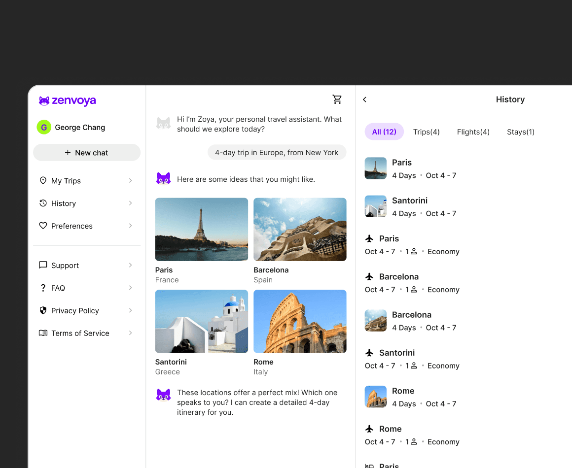Click the airplane icon beside Barcelona flight
The width and height of the screenshot is (572, 468).
[369, 277]
